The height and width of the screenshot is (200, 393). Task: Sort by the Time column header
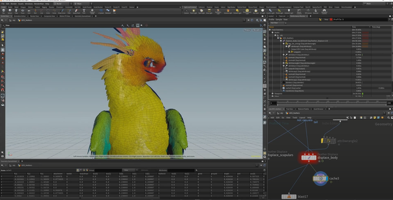[361, 27]
